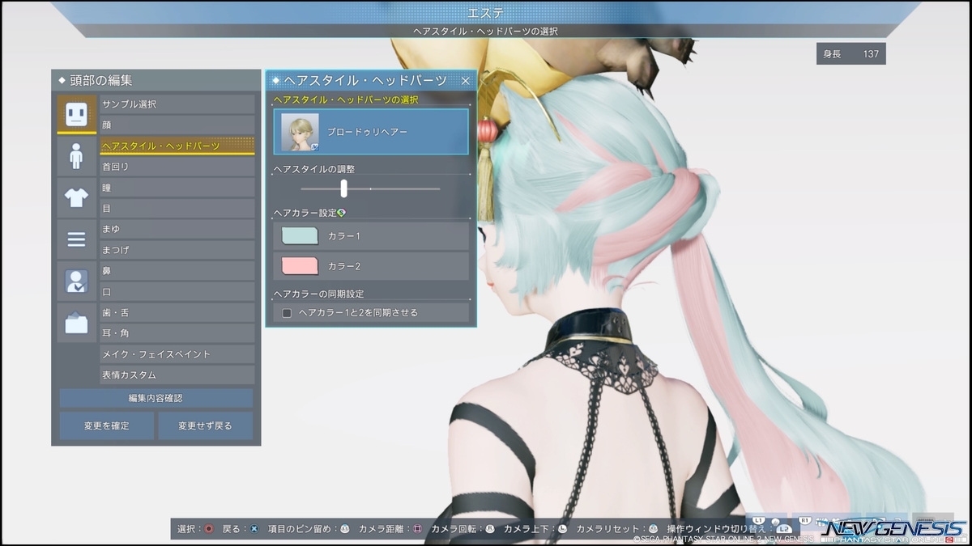Select the サンプル選択 menu item
Screen dimensions: 972x546
click(x=177, y=104)
